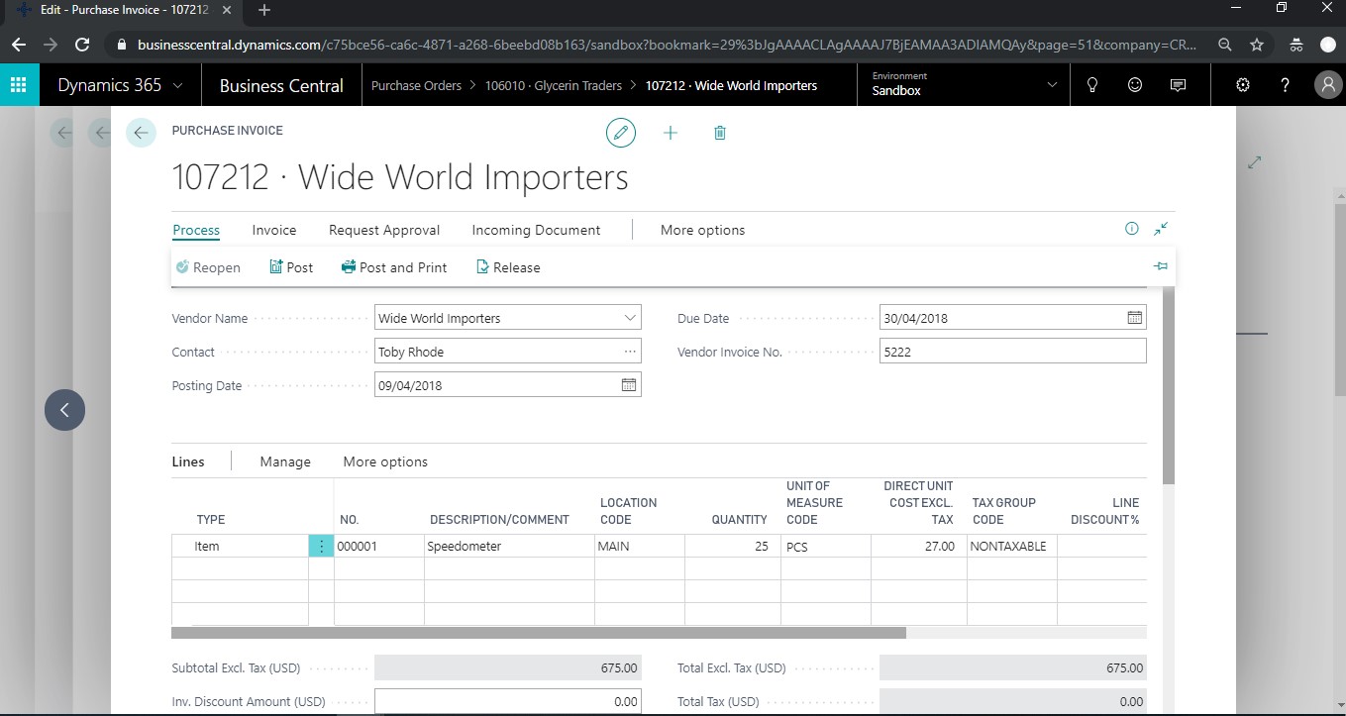Image resolution: width=1346 pixels, height=716 pixels.
Task: Open the Incoming Document menu
Action: (x=536, y=230)
